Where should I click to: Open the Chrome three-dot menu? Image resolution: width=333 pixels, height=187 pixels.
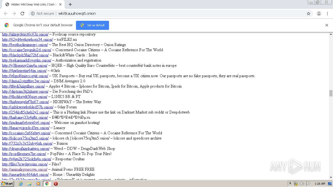(328, 14)
